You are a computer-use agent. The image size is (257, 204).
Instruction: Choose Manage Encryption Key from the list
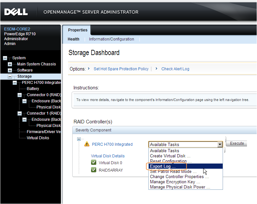pos(185,182)
